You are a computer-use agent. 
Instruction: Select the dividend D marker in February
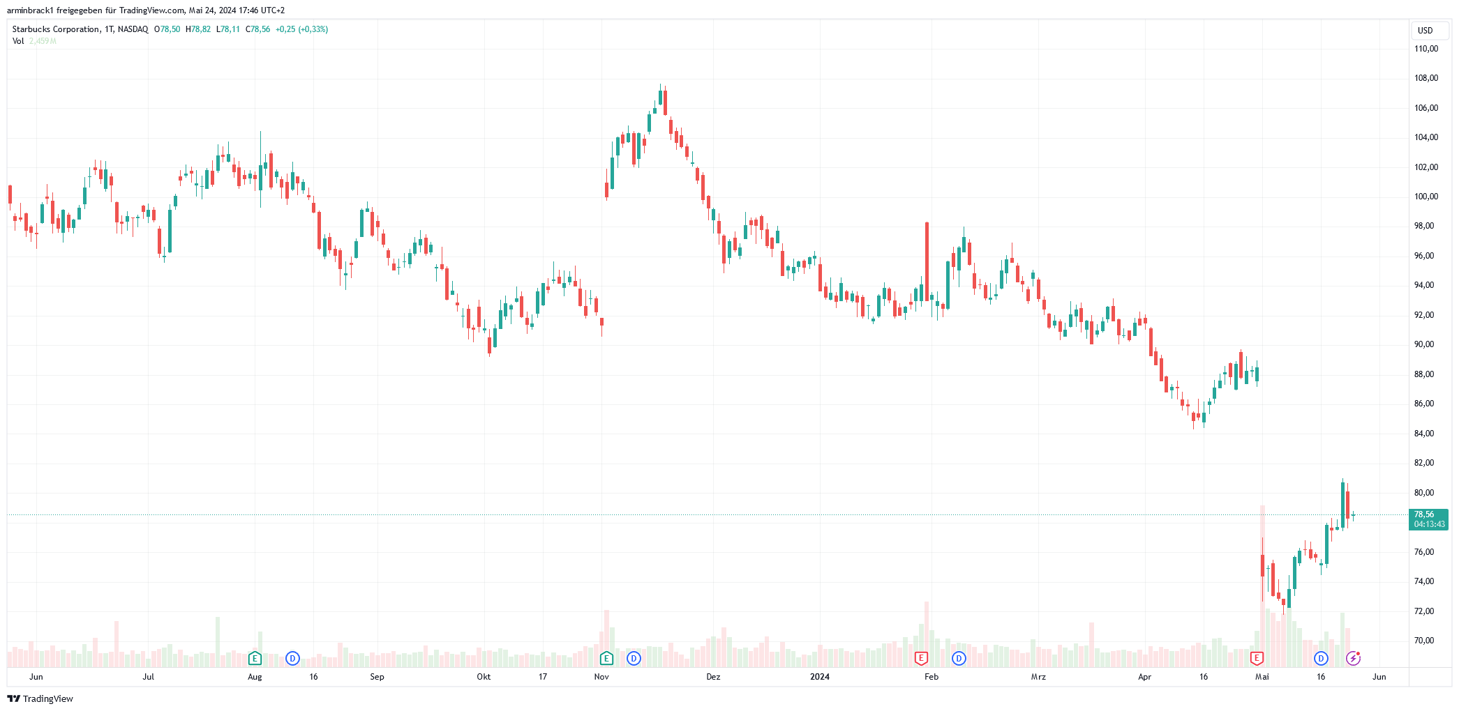click(x=959, y=658)
